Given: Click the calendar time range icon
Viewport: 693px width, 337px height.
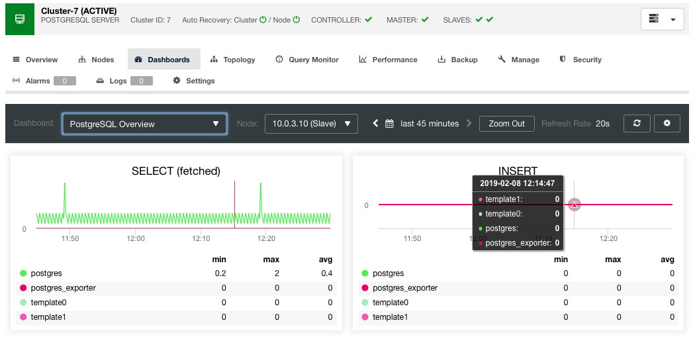Looking at the screenshot, I should coord(389,124).
